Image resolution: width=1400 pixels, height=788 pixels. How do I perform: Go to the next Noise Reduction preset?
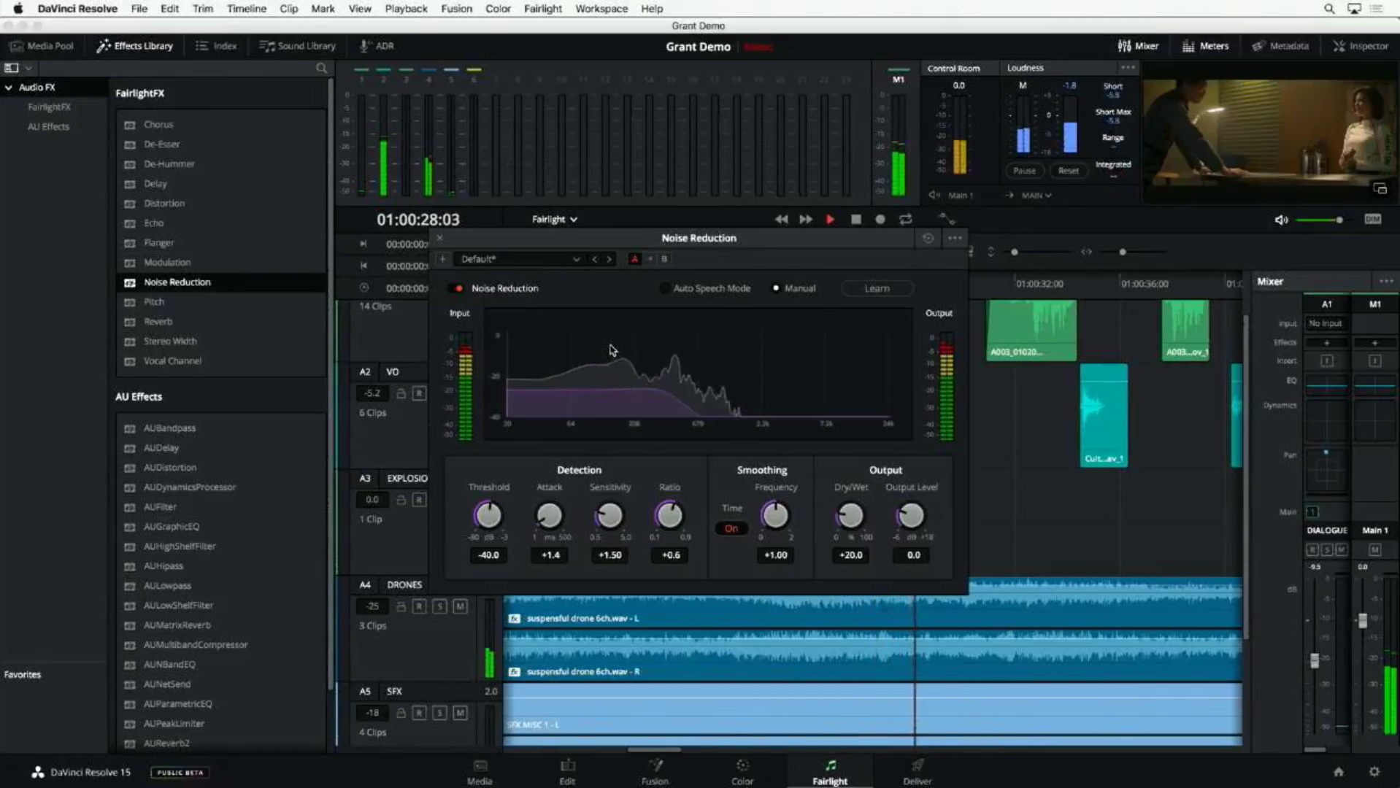click(x=609, y=259)
